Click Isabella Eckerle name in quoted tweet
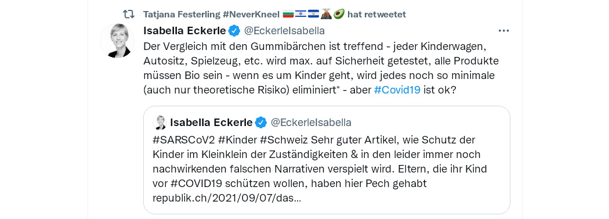Image resolution: width=609 pixels, height=219 pixels. pyautogui.click(x=211, y=123)
